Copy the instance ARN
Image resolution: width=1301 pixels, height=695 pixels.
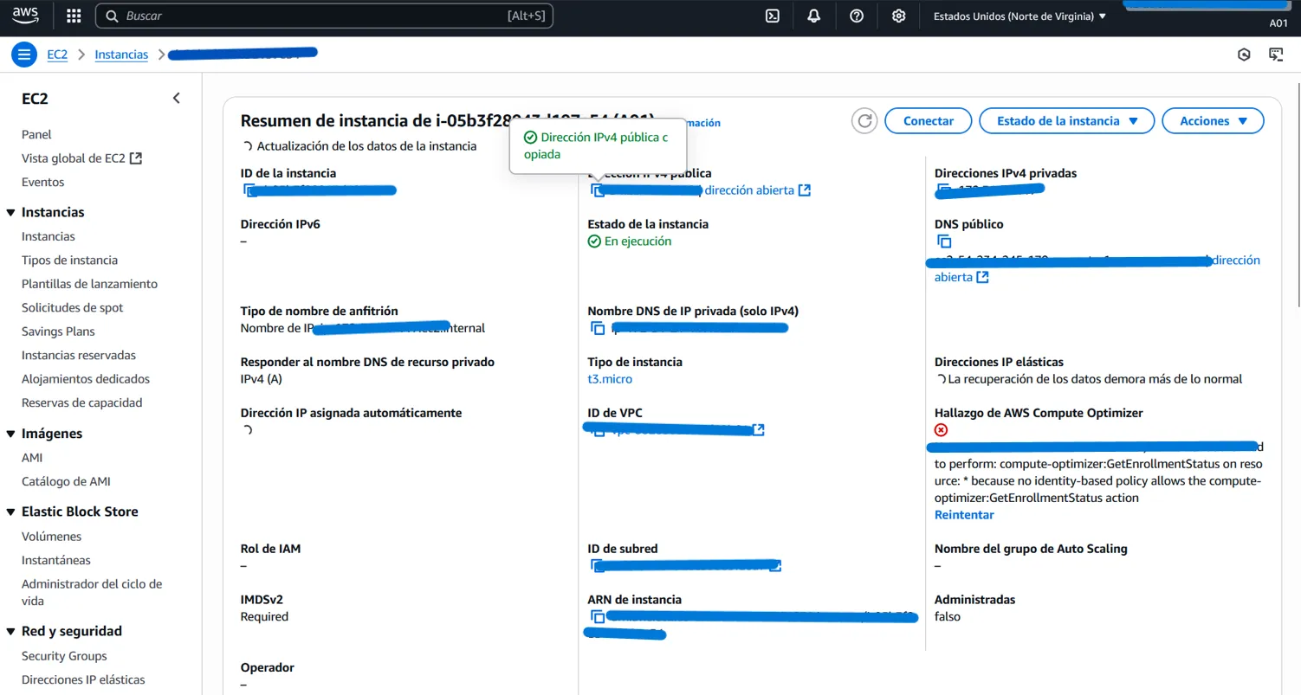pyautogui.click(x=598, y=616)
